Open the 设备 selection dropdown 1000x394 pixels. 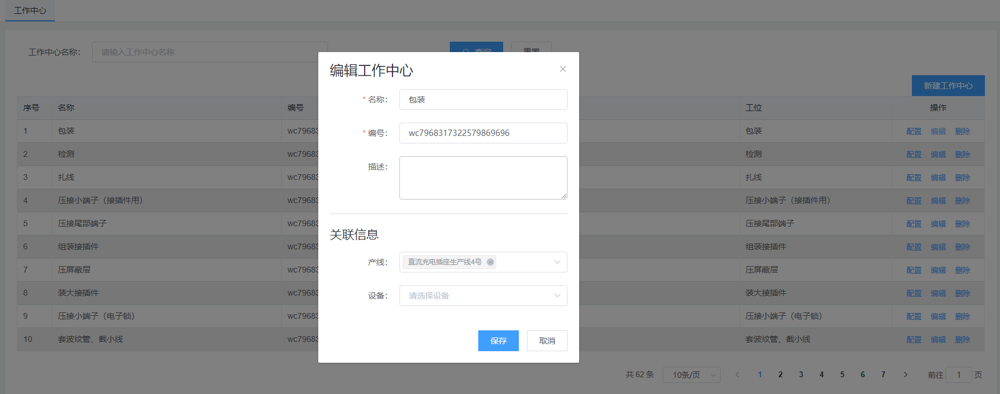point(482,296)
